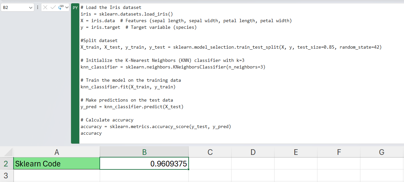
Task: Click the 'X = iris.data' code line
Action: 186,21
